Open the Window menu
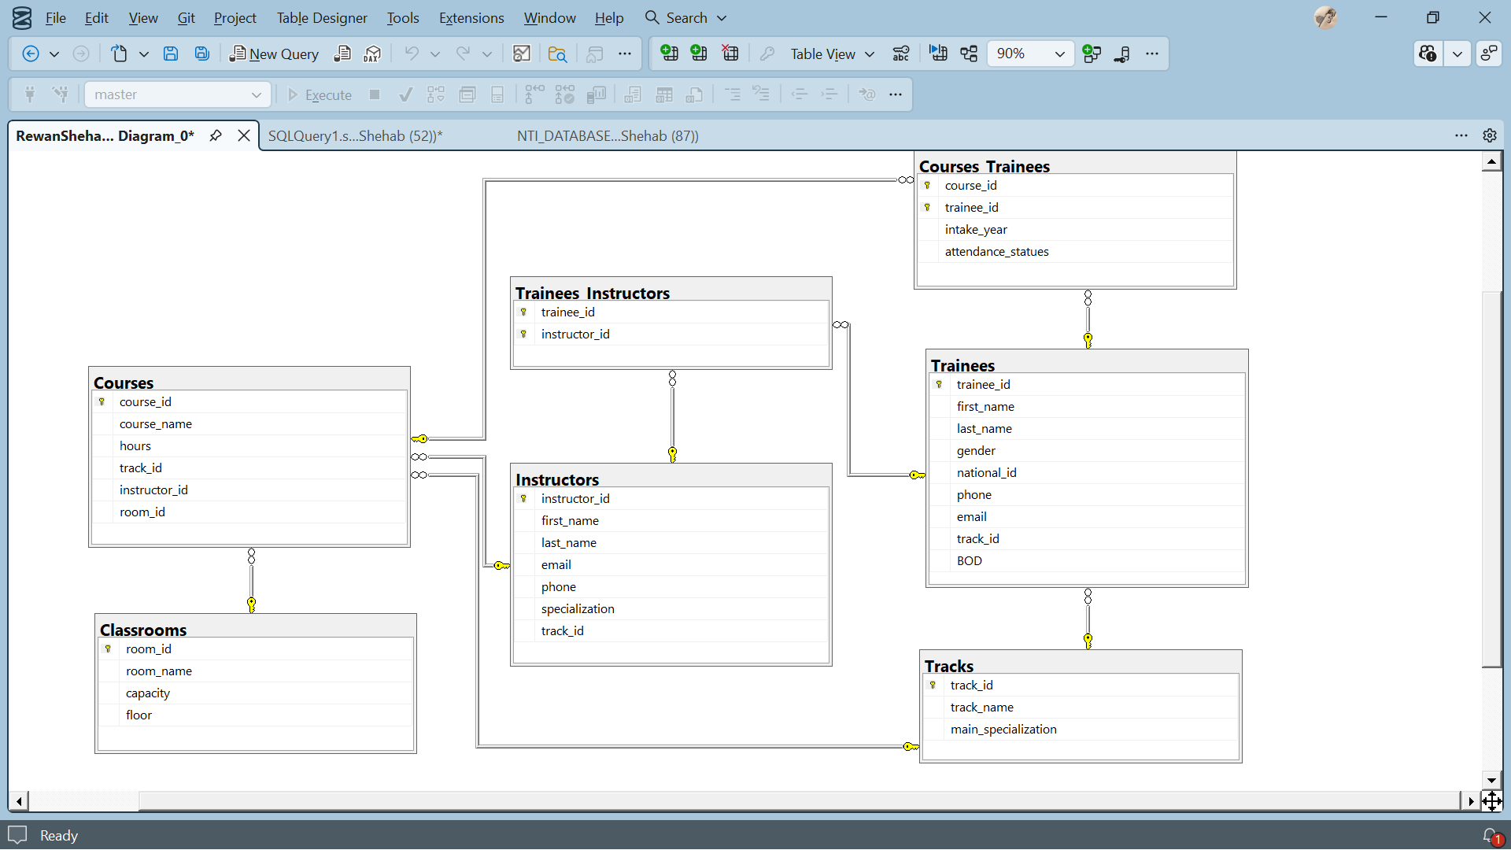 click(550, 17)
